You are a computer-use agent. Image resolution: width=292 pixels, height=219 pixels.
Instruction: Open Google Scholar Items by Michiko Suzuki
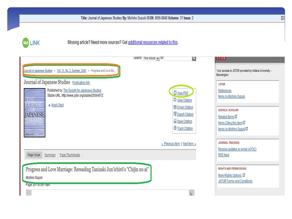231,129
